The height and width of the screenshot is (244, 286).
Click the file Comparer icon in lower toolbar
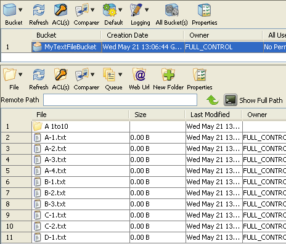pos(82,75)
